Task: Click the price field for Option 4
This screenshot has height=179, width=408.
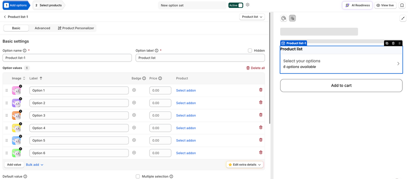Action: tap(160, 128)
